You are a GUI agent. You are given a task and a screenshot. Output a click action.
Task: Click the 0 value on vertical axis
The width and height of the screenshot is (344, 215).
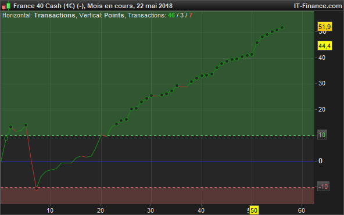[x=320, y=161]
